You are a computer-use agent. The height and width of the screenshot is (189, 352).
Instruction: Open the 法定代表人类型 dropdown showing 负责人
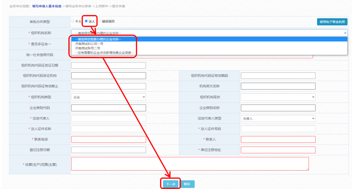pyautogui.click(x=278, y=118)
